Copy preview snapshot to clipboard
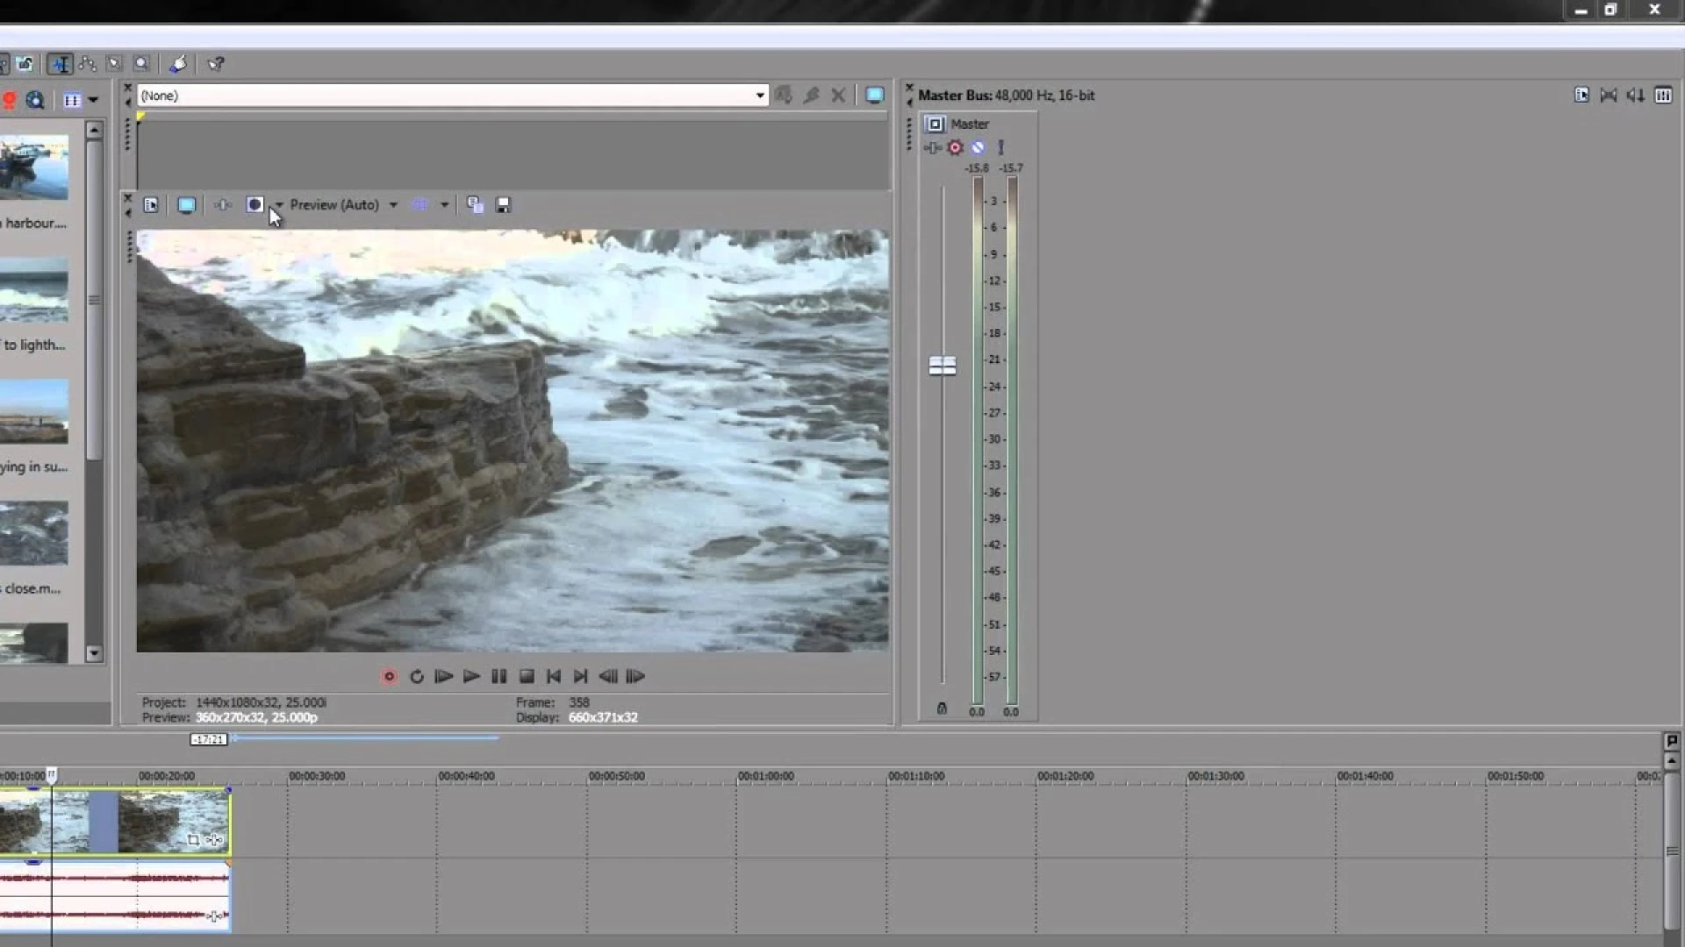Viewport: 1685px width, 947px height. point(474,204)
